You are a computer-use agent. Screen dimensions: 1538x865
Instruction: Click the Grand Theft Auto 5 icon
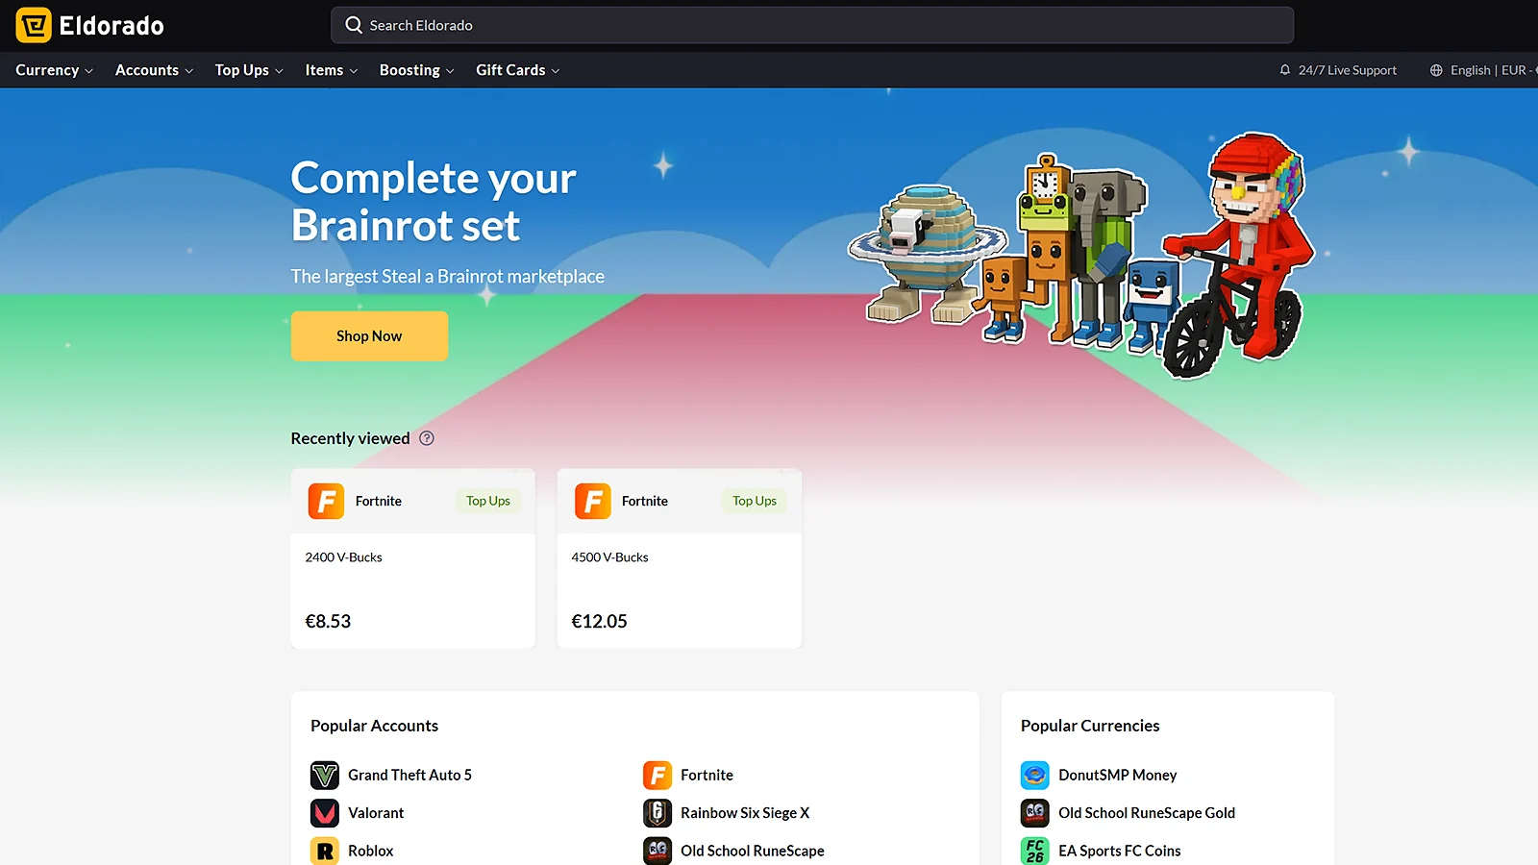point(325,775)
